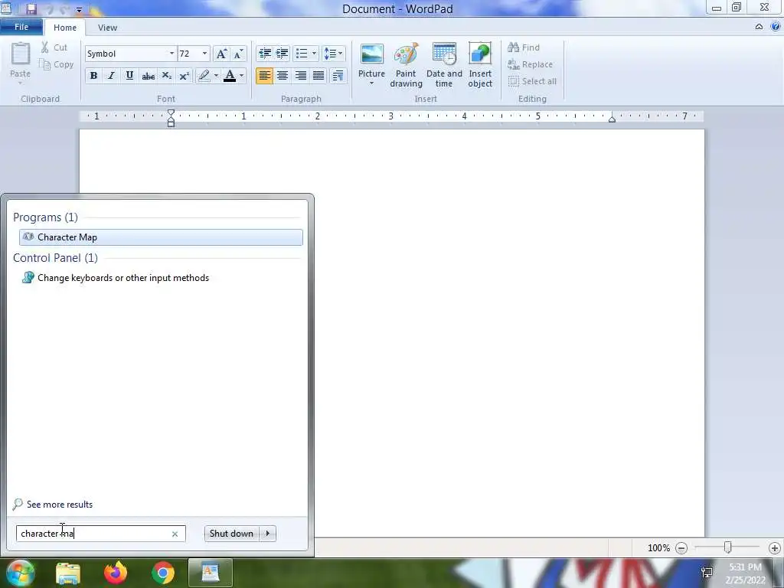Insert a Paint drawing
Screen dimensions: 784x588
pyautogui.click(x=406, y=65)
